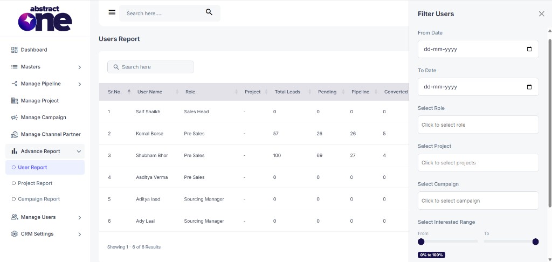Viewport: 552px width, 262px height.
Task: Click the Converted column header
Action: pos(396,92)
